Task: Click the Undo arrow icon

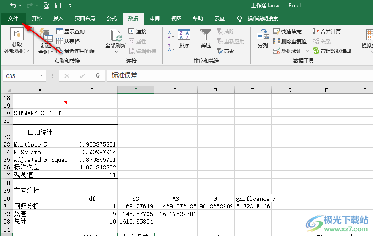Action: 13,5
